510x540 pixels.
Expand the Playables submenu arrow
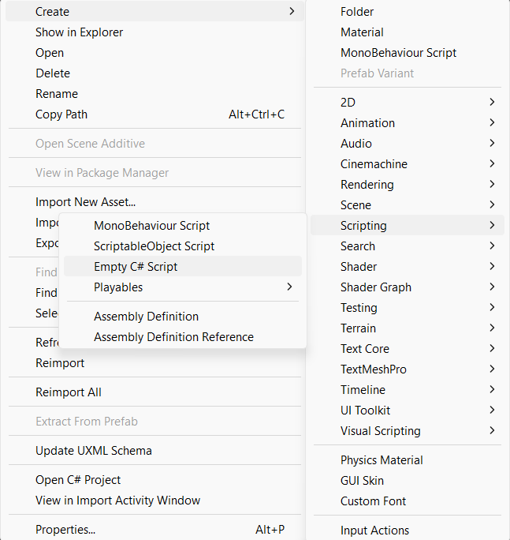click(x=289, y=287)
